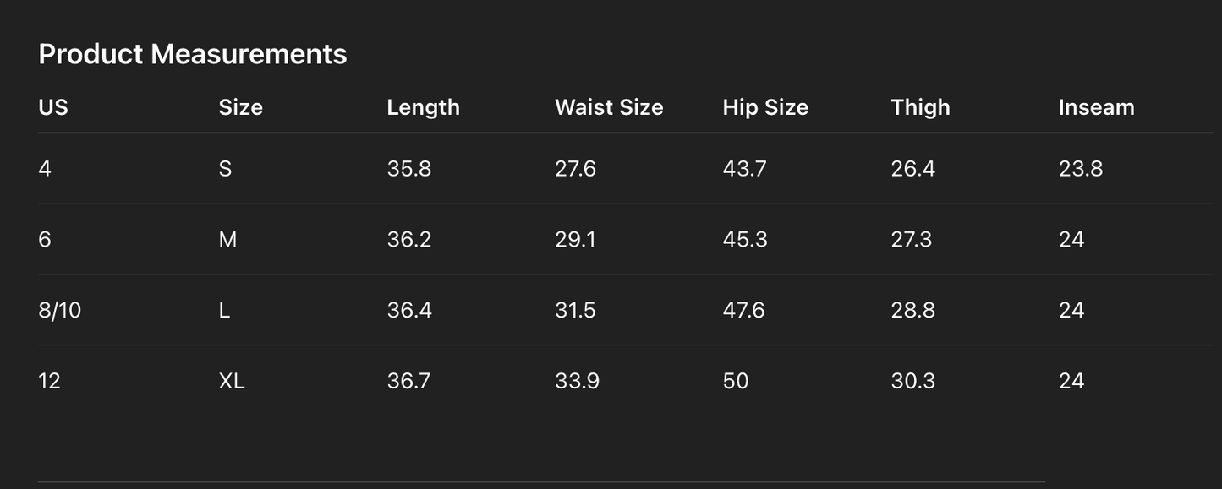Select the 29.1 waist size value
This screenshot has width=1222, height=489.
(575, 240)
